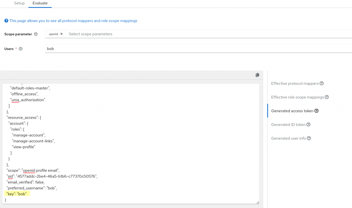
Task: Click the "default-roles-master" entry
Action: tap(30, 88)
